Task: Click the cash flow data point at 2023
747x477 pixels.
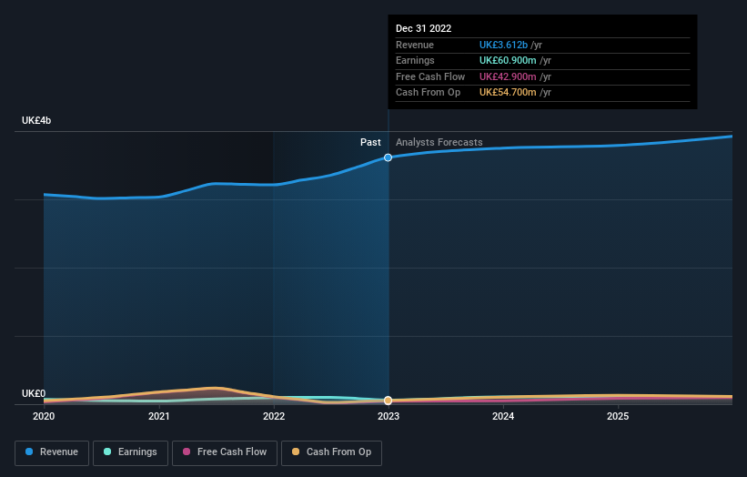Action: click(389, 401)
